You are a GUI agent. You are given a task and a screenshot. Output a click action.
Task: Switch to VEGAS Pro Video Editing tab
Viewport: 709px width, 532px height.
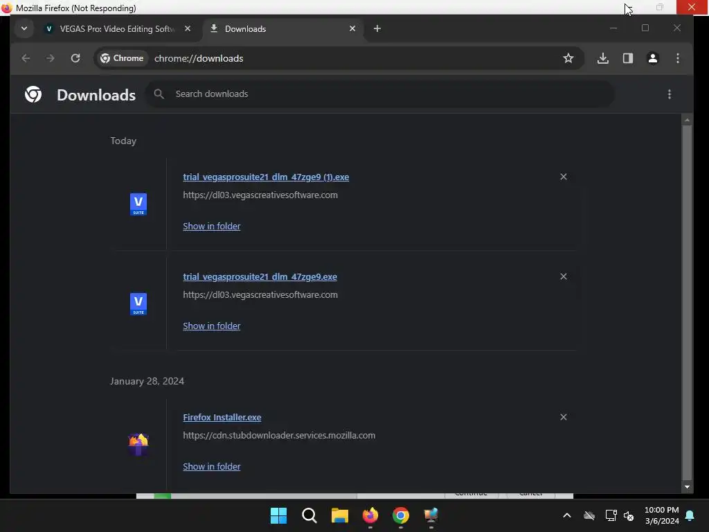(116, 29)
